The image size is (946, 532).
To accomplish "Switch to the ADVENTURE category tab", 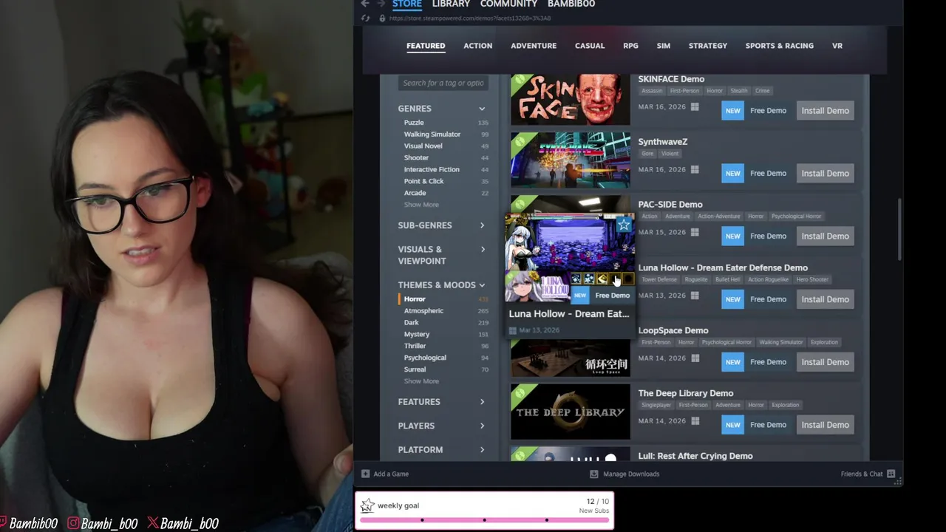I will coord(534,46).
